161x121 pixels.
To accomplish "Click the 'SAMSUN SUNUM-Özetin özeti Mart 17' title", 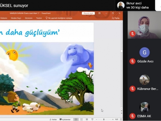I will click(24, 13).
